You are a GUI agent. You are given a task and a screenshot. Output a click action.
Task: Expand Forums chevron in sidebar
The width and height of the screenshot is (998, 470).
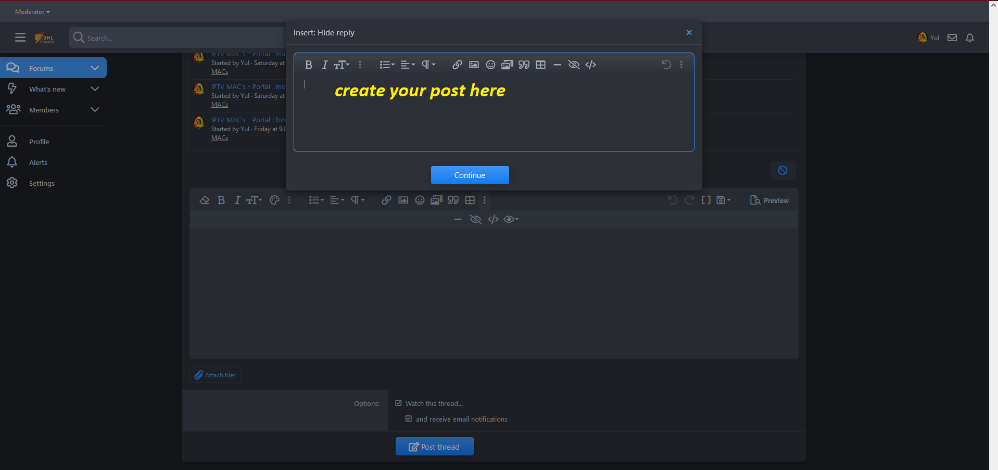point(95,68)
